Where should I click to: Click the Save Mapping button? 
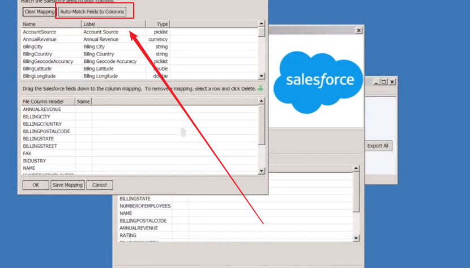click(x=67, y=185)
